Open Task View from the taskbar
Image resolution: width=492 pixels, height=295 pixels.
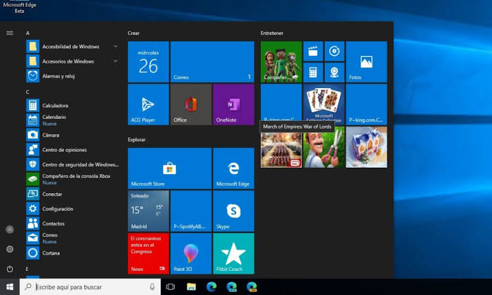coord(171,287)
